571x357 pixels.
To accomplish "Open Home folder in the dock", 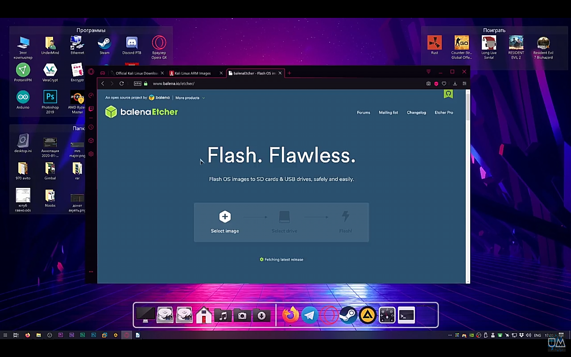I will click(203, 315).
